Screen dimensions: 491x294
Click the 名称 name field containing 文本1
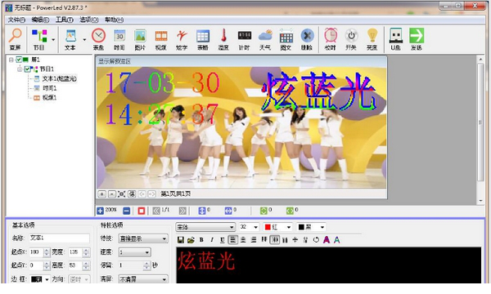tap(60, 238)
